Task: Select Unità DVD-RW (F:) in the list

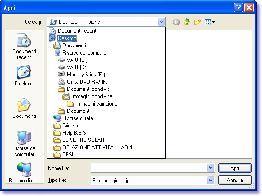Action: [x=83, y=82]
